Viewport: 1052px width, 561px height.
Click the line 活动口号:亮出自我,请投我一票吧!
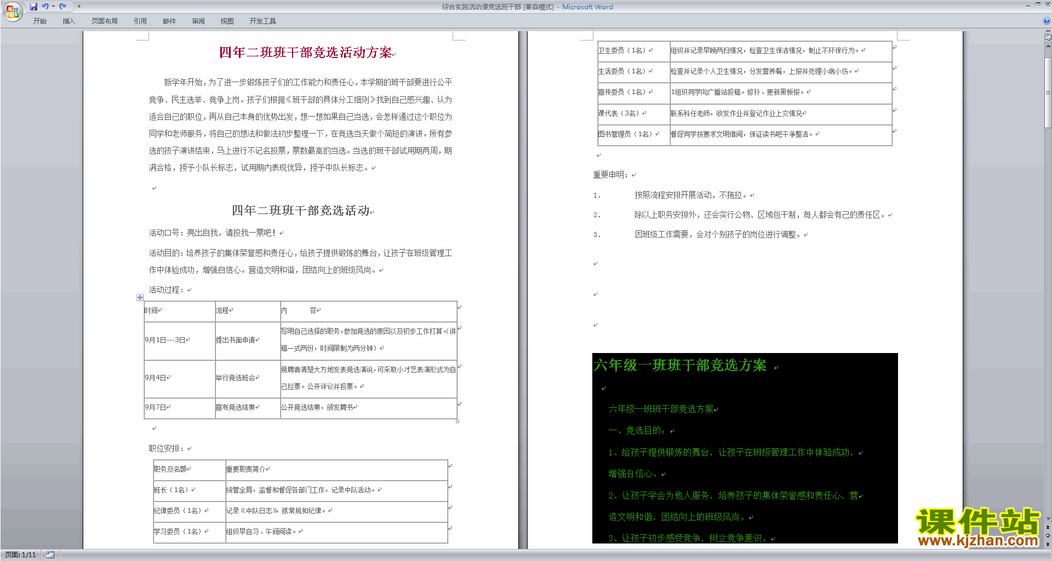click(213, 233)
